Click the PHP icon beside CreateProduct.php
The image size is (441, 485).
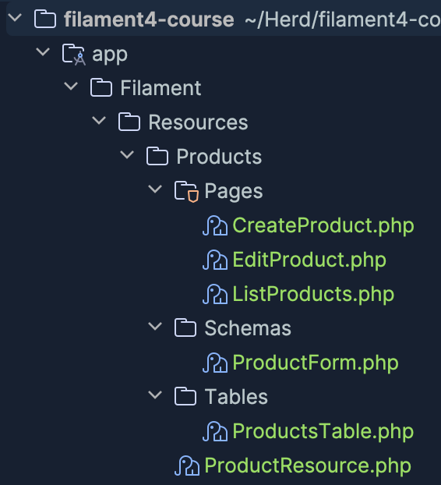(x=215, y=226)
